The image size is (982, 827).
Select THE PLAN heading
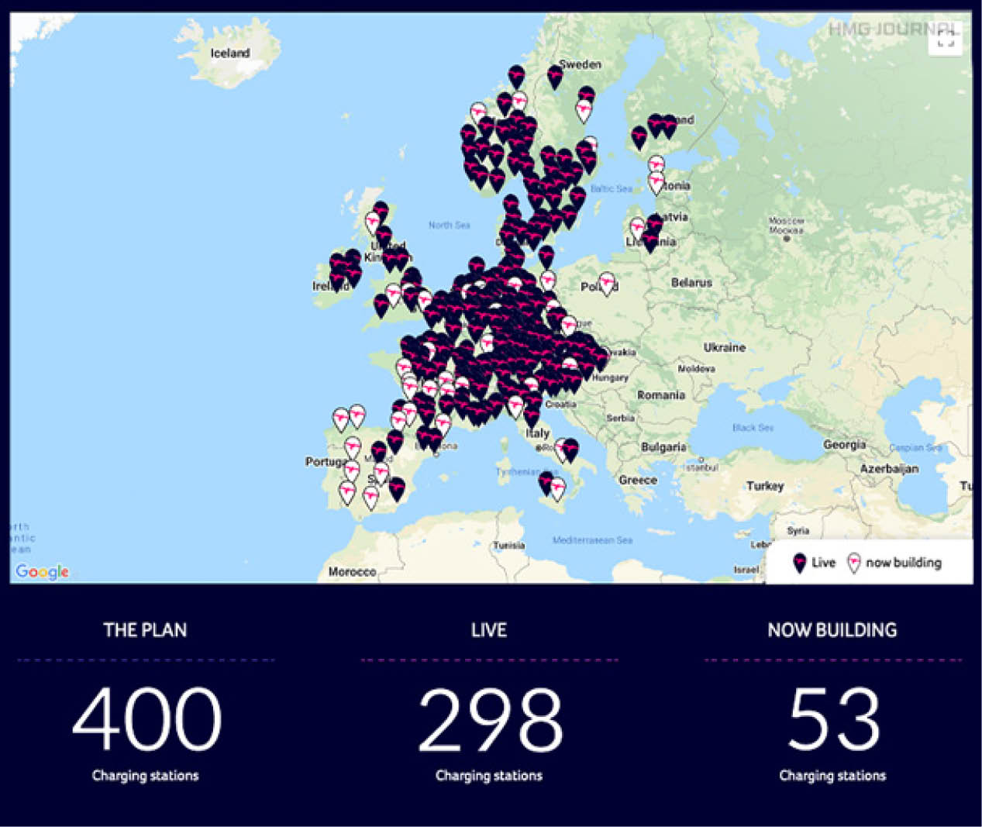point(145,630)
